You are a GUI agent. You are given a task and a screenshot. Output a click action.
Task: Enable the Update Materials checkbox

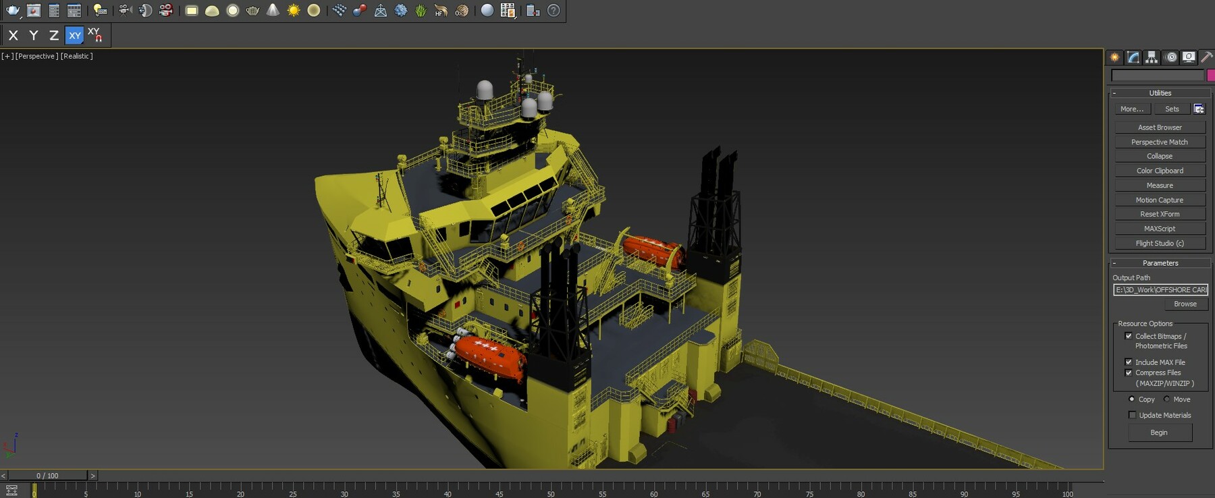coord(1132,415)
